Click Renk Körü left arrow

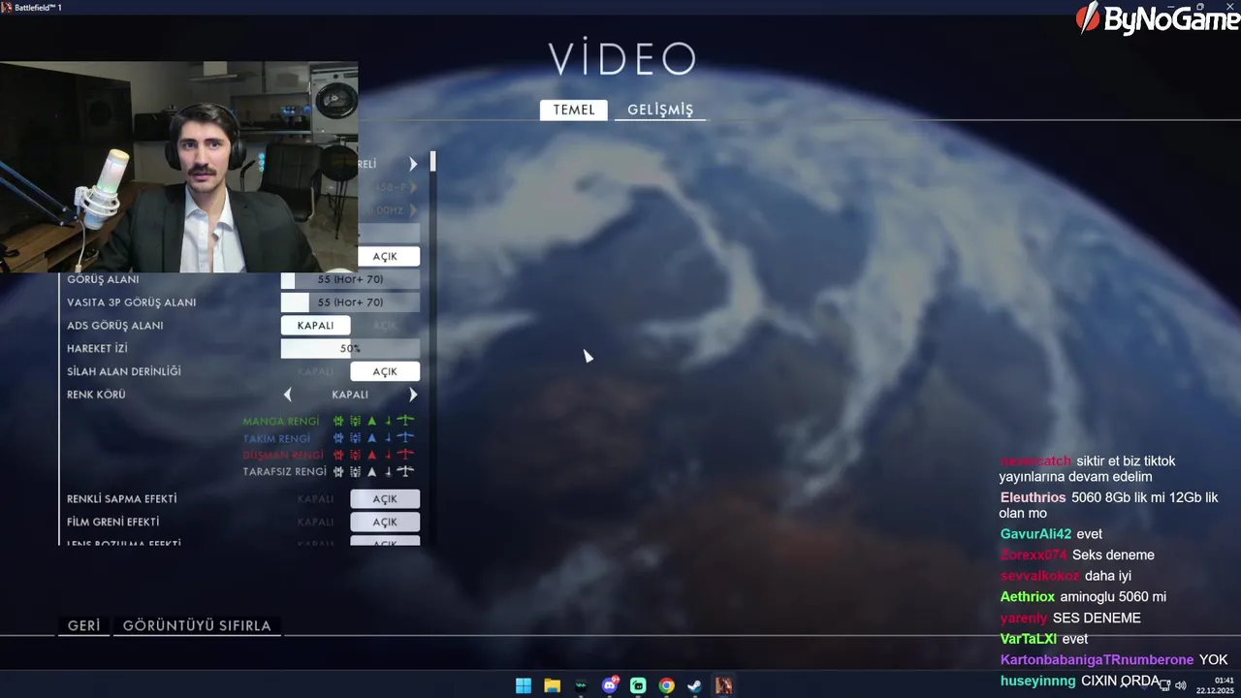click(x=287, y=395)
